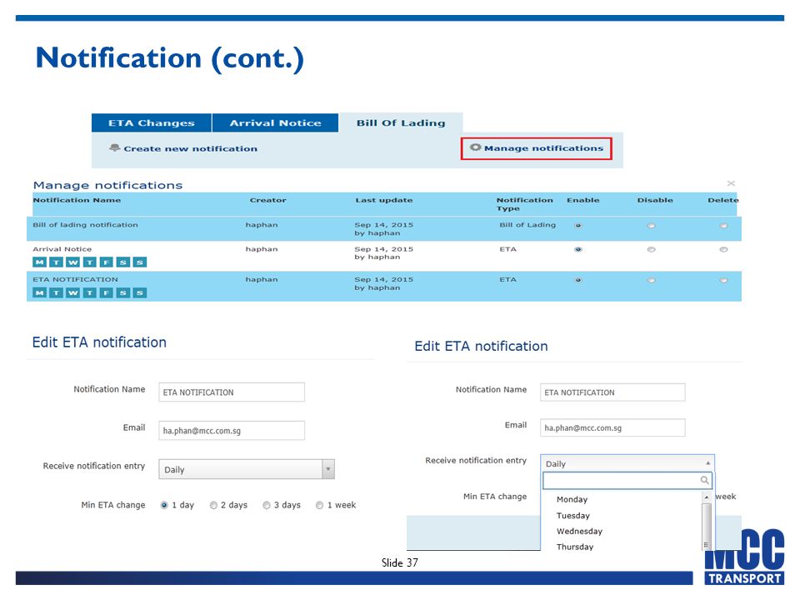This screenshot has height=600, width=800.
Task: Collapse the open Daily dropdown in right form
Action: point(627,463)
